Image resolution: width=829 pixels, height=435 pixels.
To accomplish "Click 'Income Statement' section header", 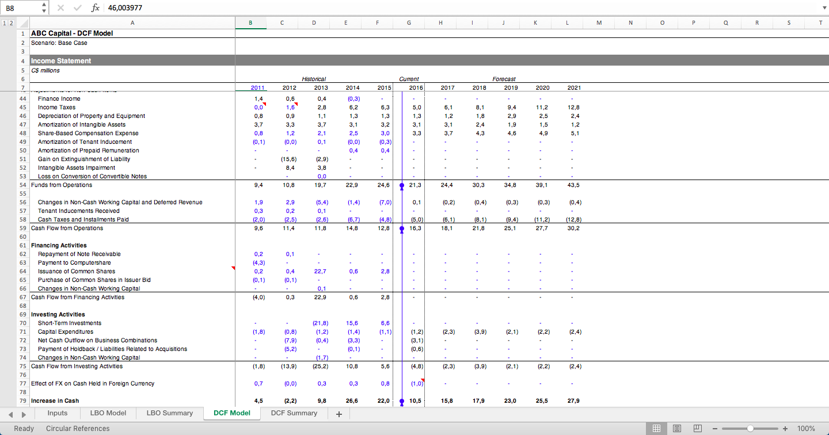I will (x=61, y=61).
